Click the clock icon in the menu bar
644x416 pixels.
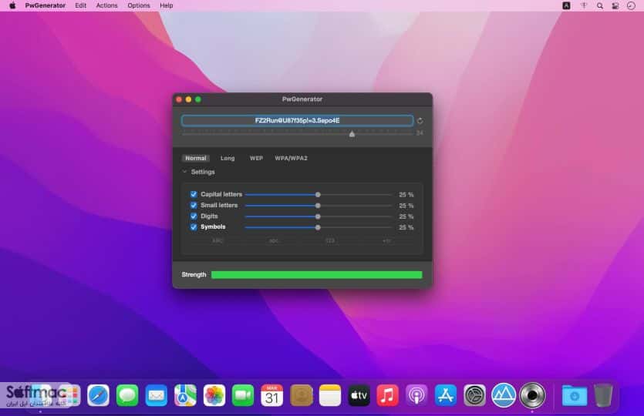click(x=631, y=5)
